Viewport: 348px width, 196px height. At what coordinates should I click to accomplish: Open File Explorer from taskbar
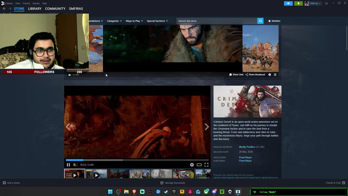coord(126,192)
